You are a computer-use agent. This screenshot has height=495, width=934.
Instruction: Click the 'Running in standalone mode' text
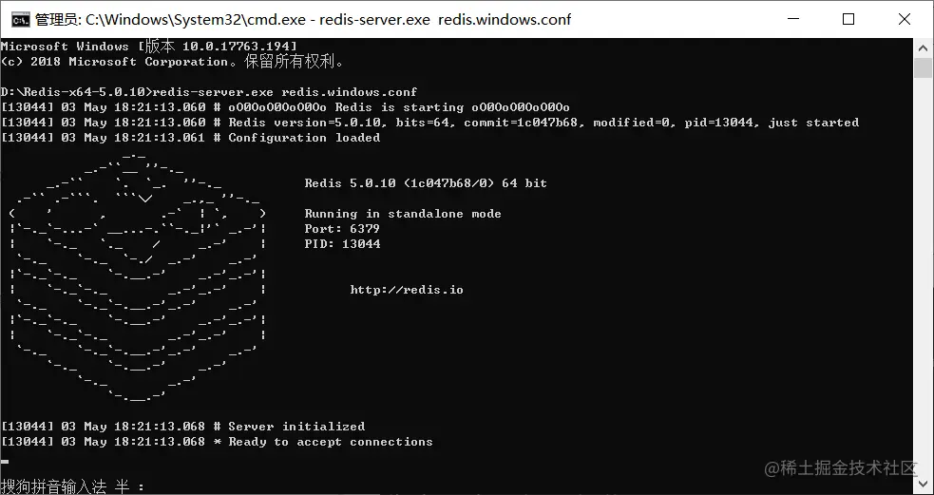point(403,214)
